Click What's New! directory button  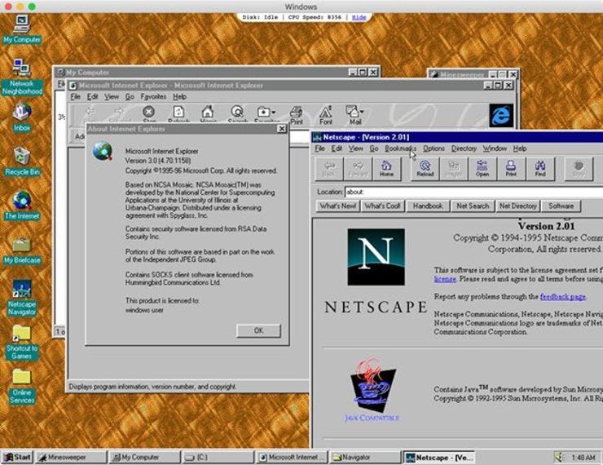click(x=337, y=206)
